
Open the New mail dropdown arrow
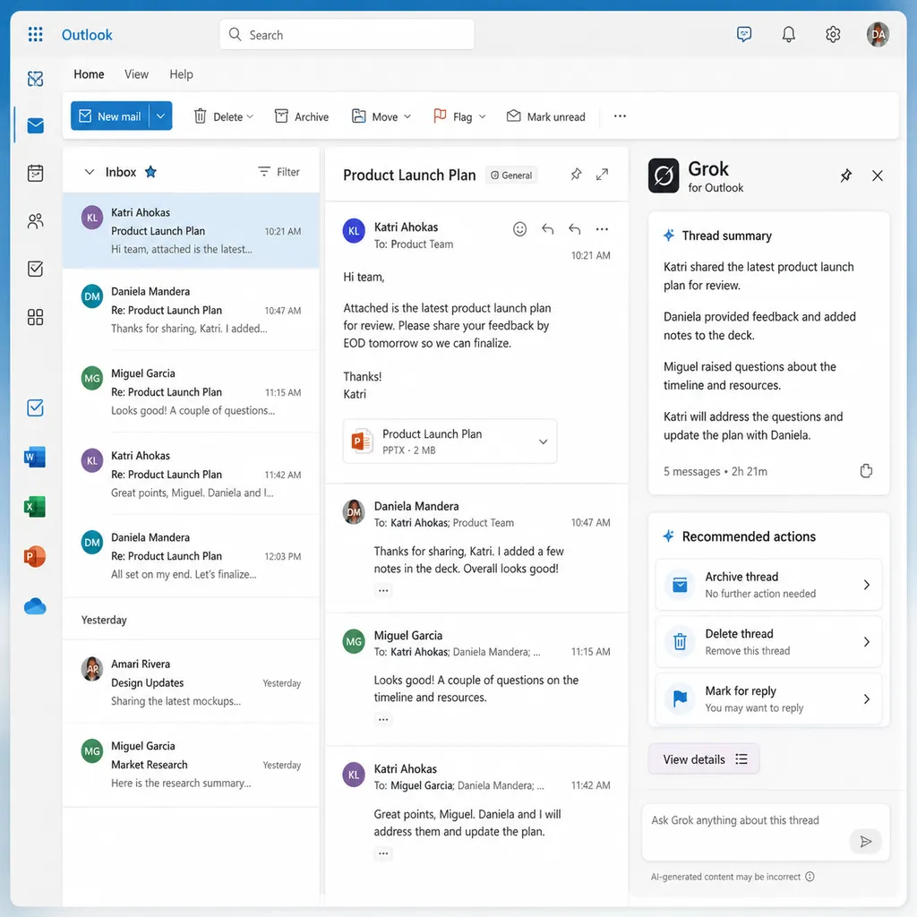tap(161, 116)
